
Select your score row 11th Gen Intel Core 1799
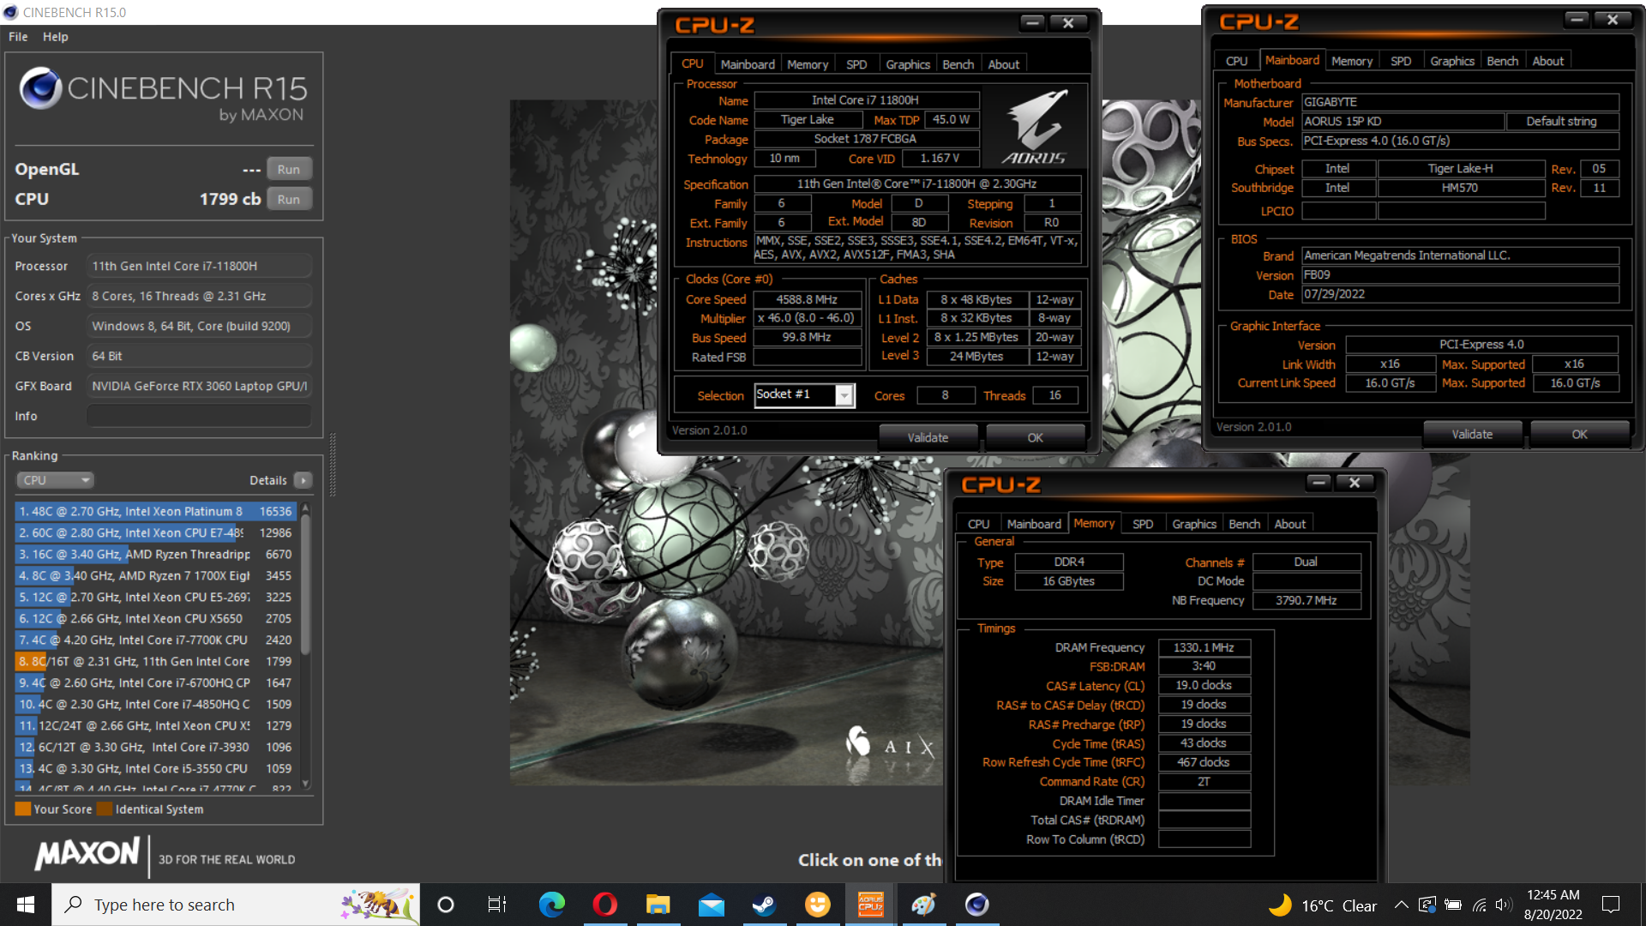[x=156, y=661]
